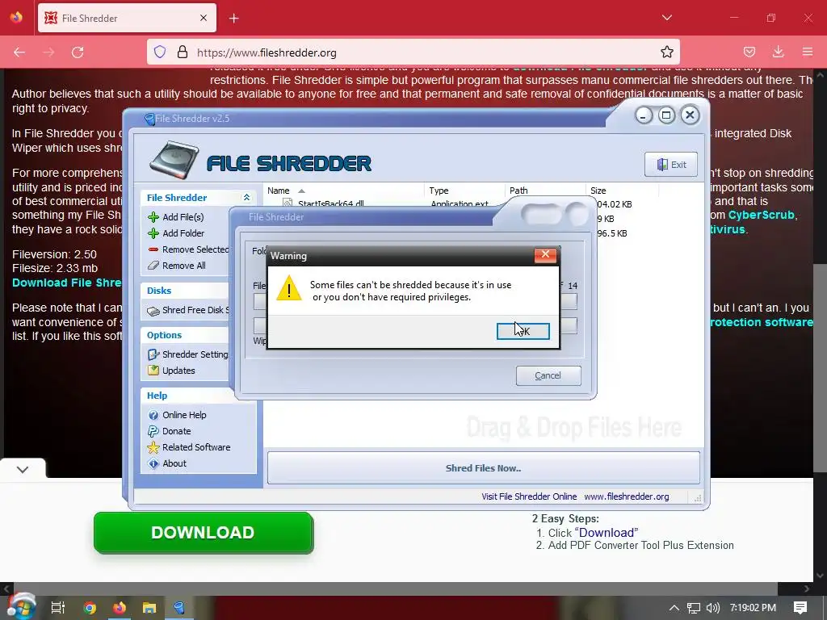Collapse the ad banner chevron at left
Screen dimensions: 827x620
(23, 469)
